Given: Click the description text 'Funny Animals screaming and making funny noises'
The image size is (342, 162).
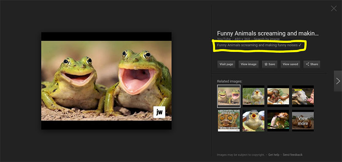Looking at the screenshot, I should [x=257, y=45].
